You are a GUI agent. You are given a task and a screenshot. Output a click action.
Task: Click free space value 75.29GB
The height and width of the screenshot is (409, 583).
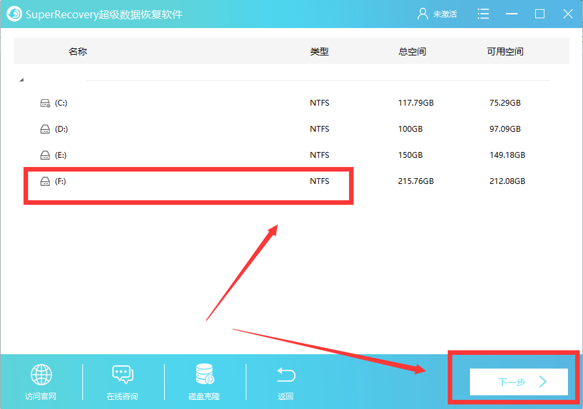click(x=505, y=103)
